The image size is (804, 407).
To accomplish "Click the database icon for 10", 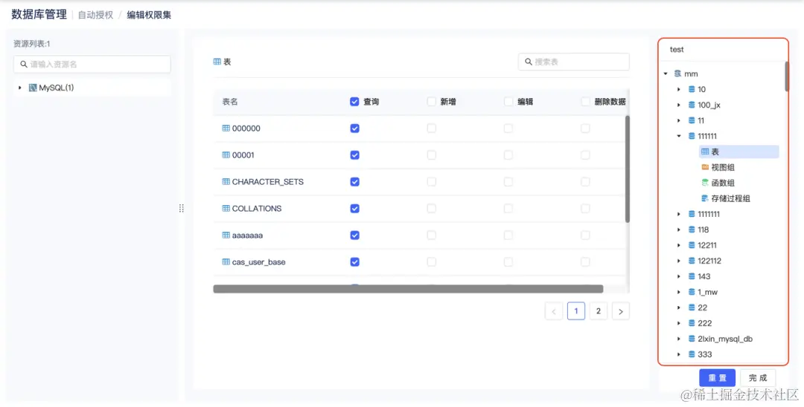I will pyautogui.click(x=692, y=89).
